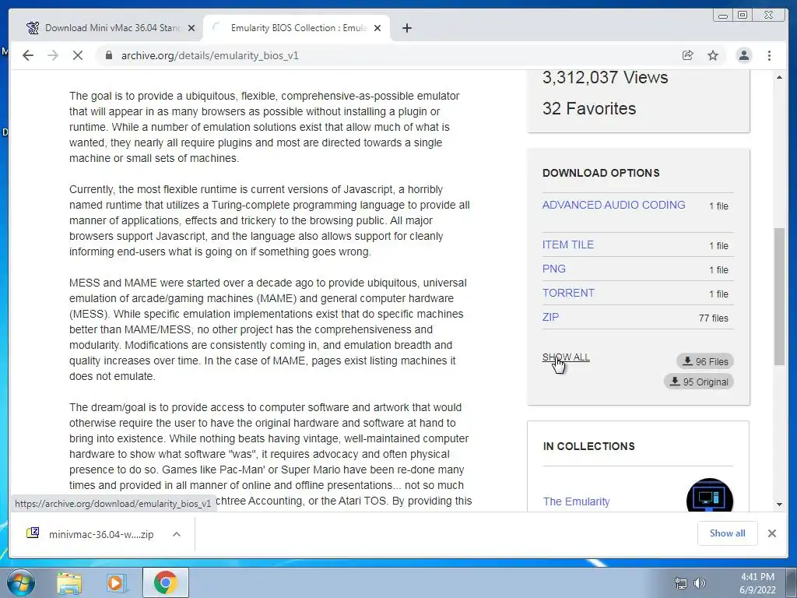The image size is (797, 598).
Task: Go back to the previous page
Action: (x=28, y=55)
